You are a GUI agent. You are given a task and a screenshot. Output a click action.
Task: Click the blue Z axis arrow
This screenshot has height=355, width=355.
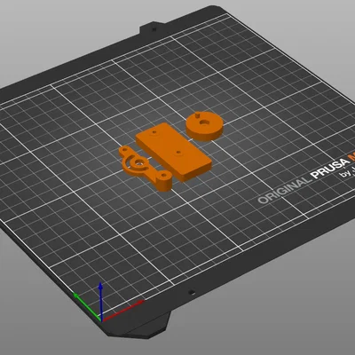click(x=101, y=301)
